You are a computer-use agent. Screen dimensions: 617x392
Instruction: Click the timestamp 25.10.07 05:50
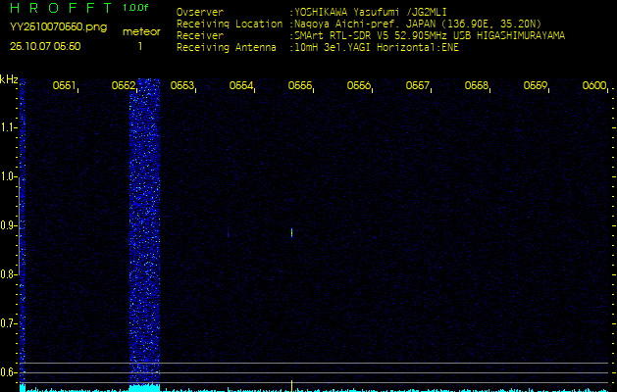45,46
